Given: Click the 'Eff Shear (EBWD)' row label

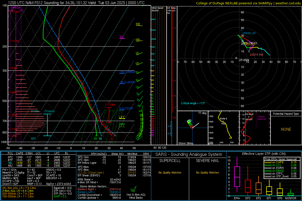Looking at the screenshot, I should tap(89, 175).
